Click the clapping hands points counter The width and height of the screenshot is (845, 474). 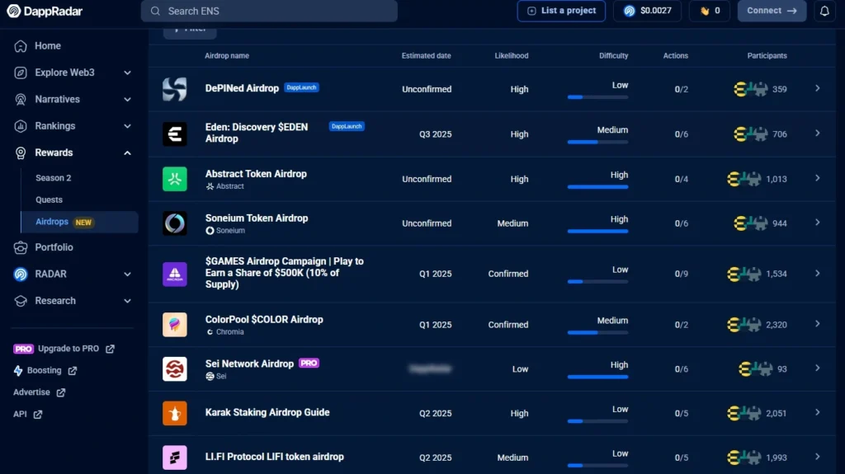[710, 11]
